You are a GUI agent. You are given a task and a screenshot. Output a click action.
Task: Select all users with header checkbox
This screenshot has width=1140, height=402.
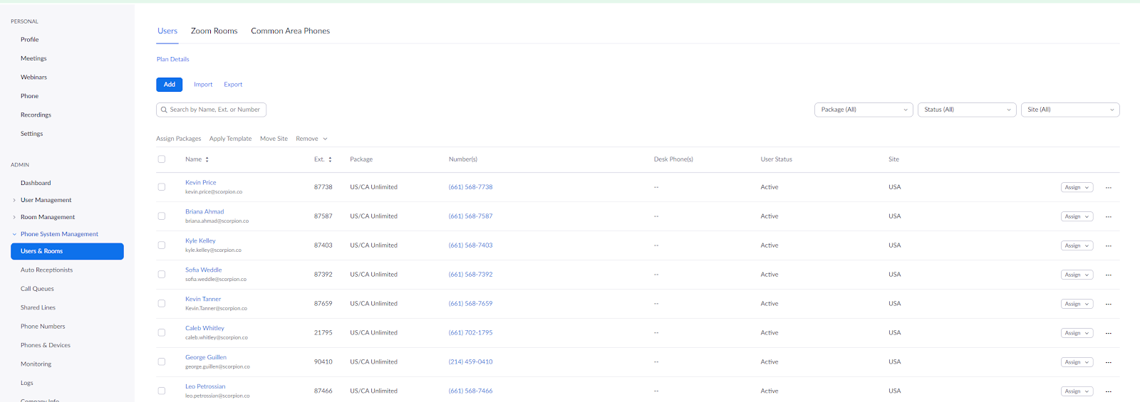click(x=162, y=159)
